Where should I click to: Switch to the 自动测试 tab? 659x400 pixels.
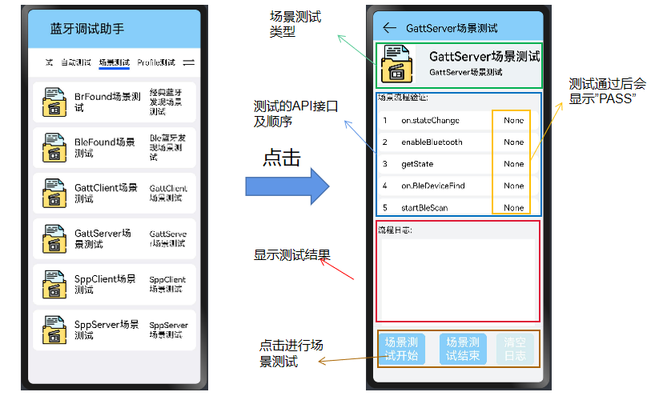coord(75,62)
